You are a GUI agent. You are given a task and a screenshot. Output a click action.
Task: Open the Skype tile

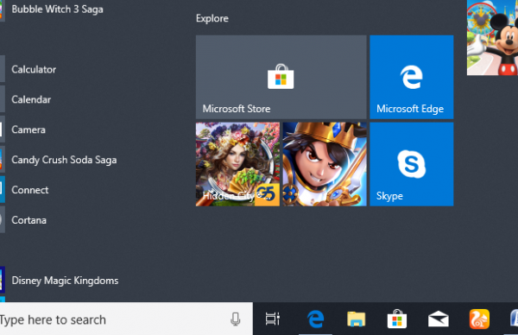[412, 164]
